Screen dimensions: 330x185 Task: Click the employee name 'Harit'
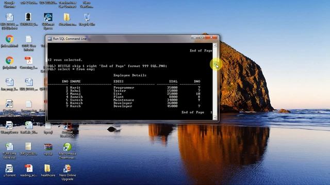click(x=75, y=87)
